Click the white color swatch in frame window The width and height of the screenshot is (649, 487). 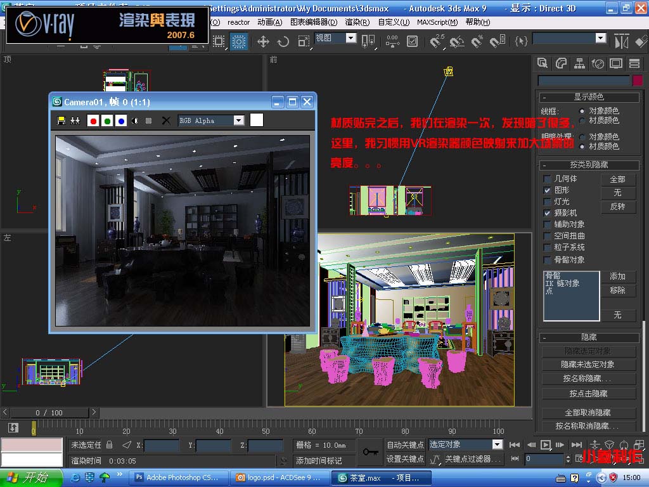(257, 120)
